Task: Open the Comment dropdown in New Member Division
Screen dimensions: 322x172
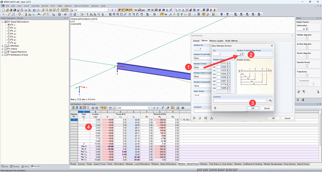Action: coord(266,101)
